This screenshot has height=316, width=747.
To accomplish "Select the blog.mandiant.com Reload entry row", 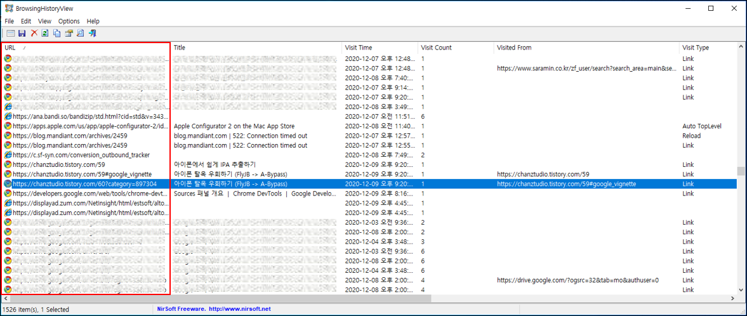I will pos(369,136).
